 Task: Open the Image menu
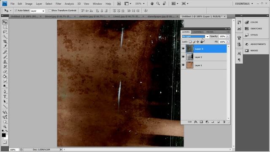pyautogui.click(x=29, y=4)
